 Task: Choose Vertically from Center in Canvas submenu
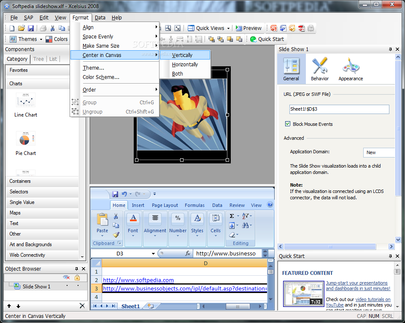[x=185, y=55]
